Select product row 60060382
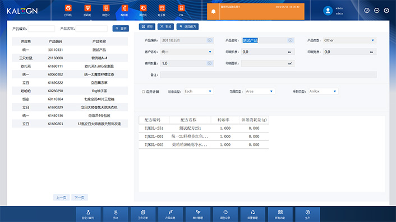 pos(70,74)
